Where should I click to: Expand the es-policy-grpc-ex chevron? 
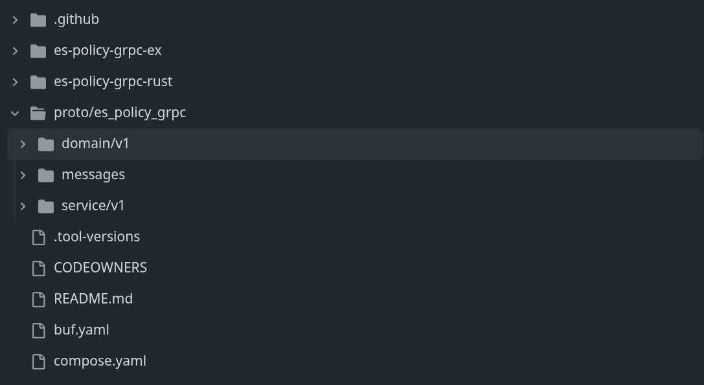[15, 50]
